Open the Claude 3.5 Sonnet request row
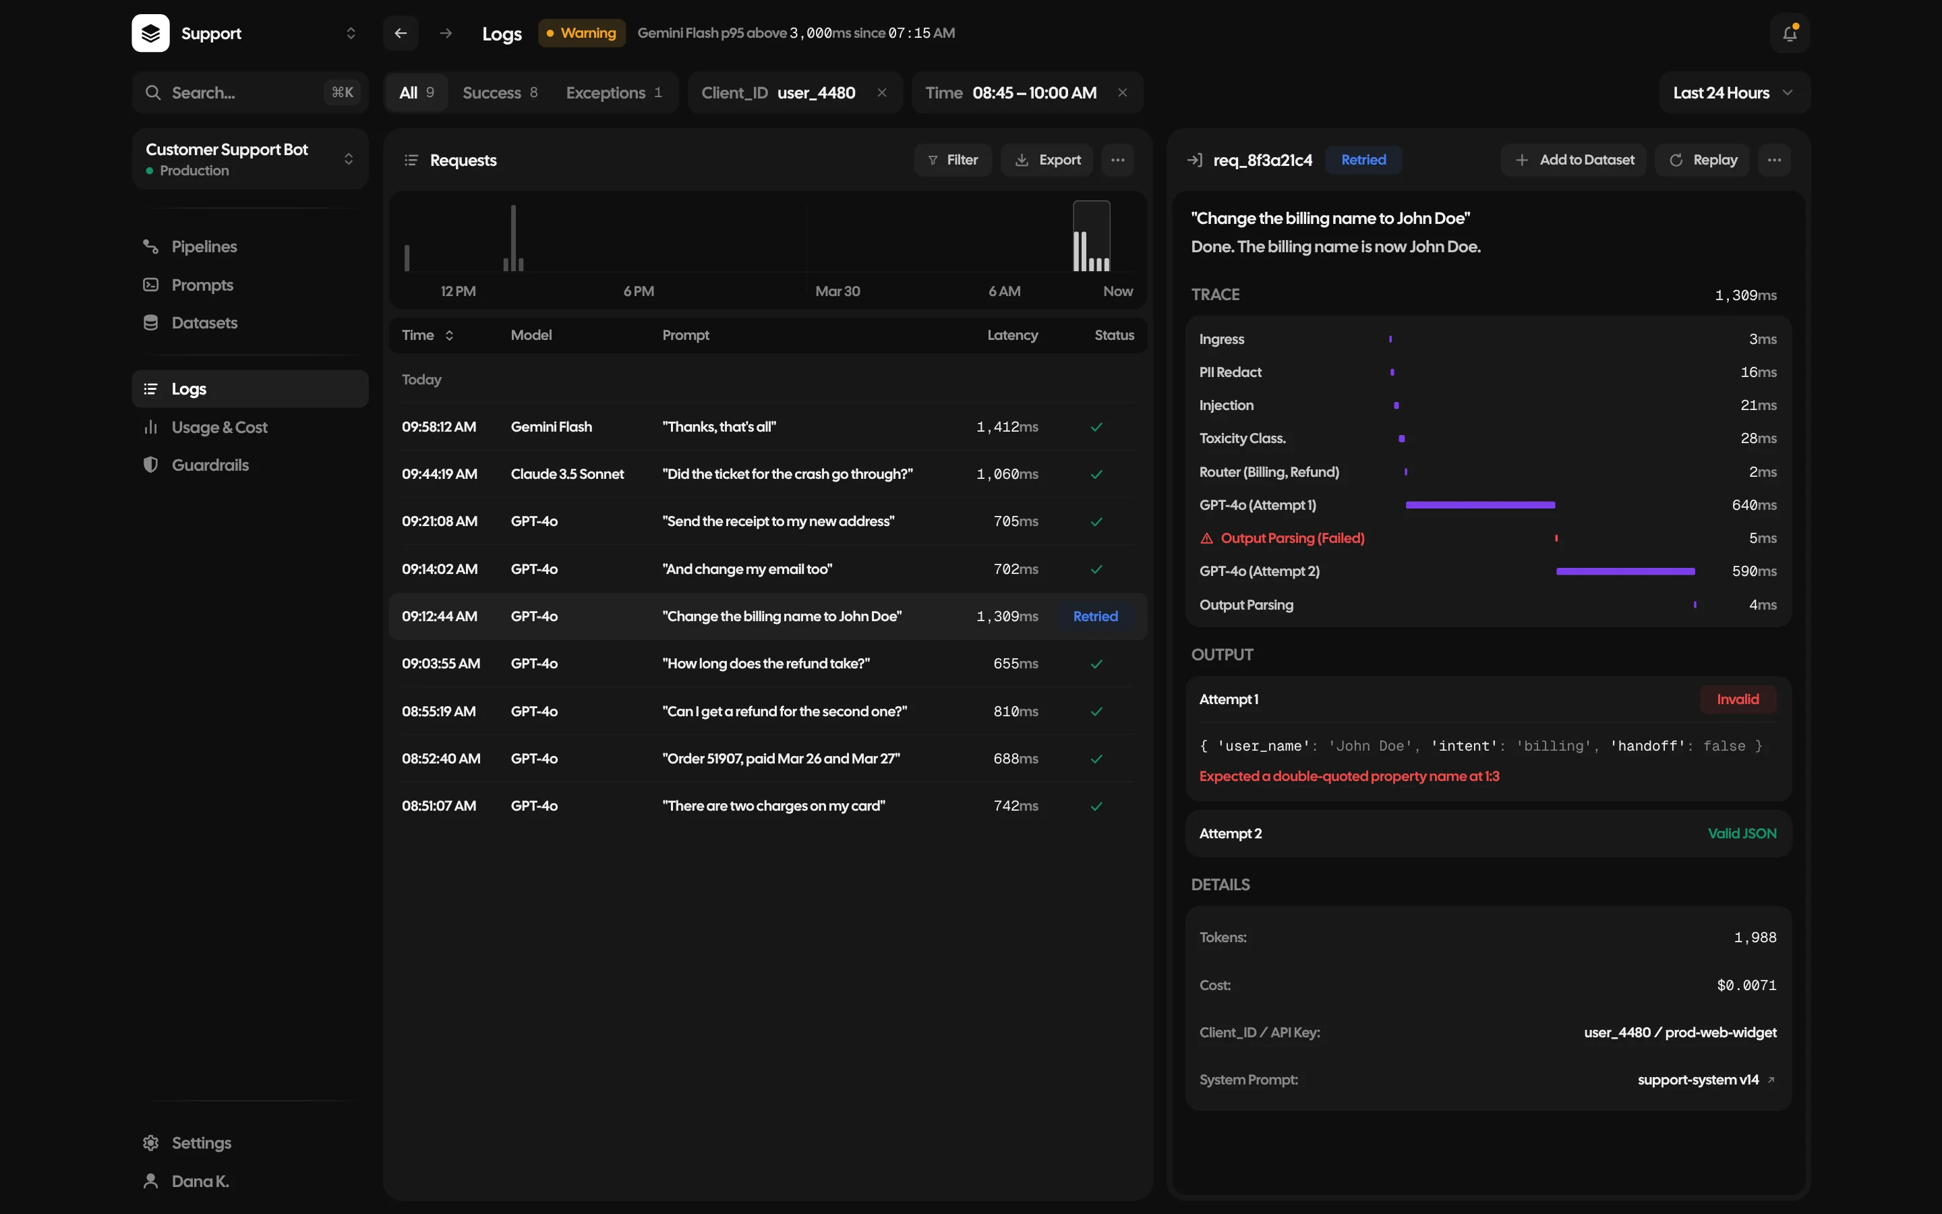This screenshot has width=1942, height=1214. tap(768, 475)
